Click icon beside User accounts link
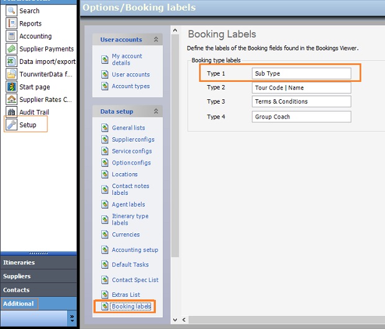Screen dimensions: 385x329 pyautogui.click(x=105, y=74)
